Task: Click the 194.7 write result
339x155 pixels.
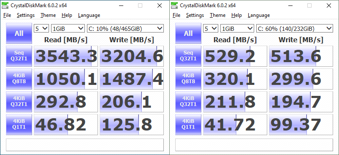Action: click(x=301, y=102)
